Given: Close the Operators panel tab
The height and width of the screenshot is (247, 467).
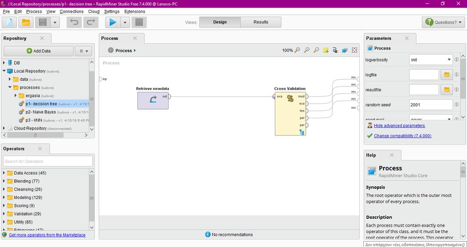Looking at the screenshot, I should pos(40,149).
